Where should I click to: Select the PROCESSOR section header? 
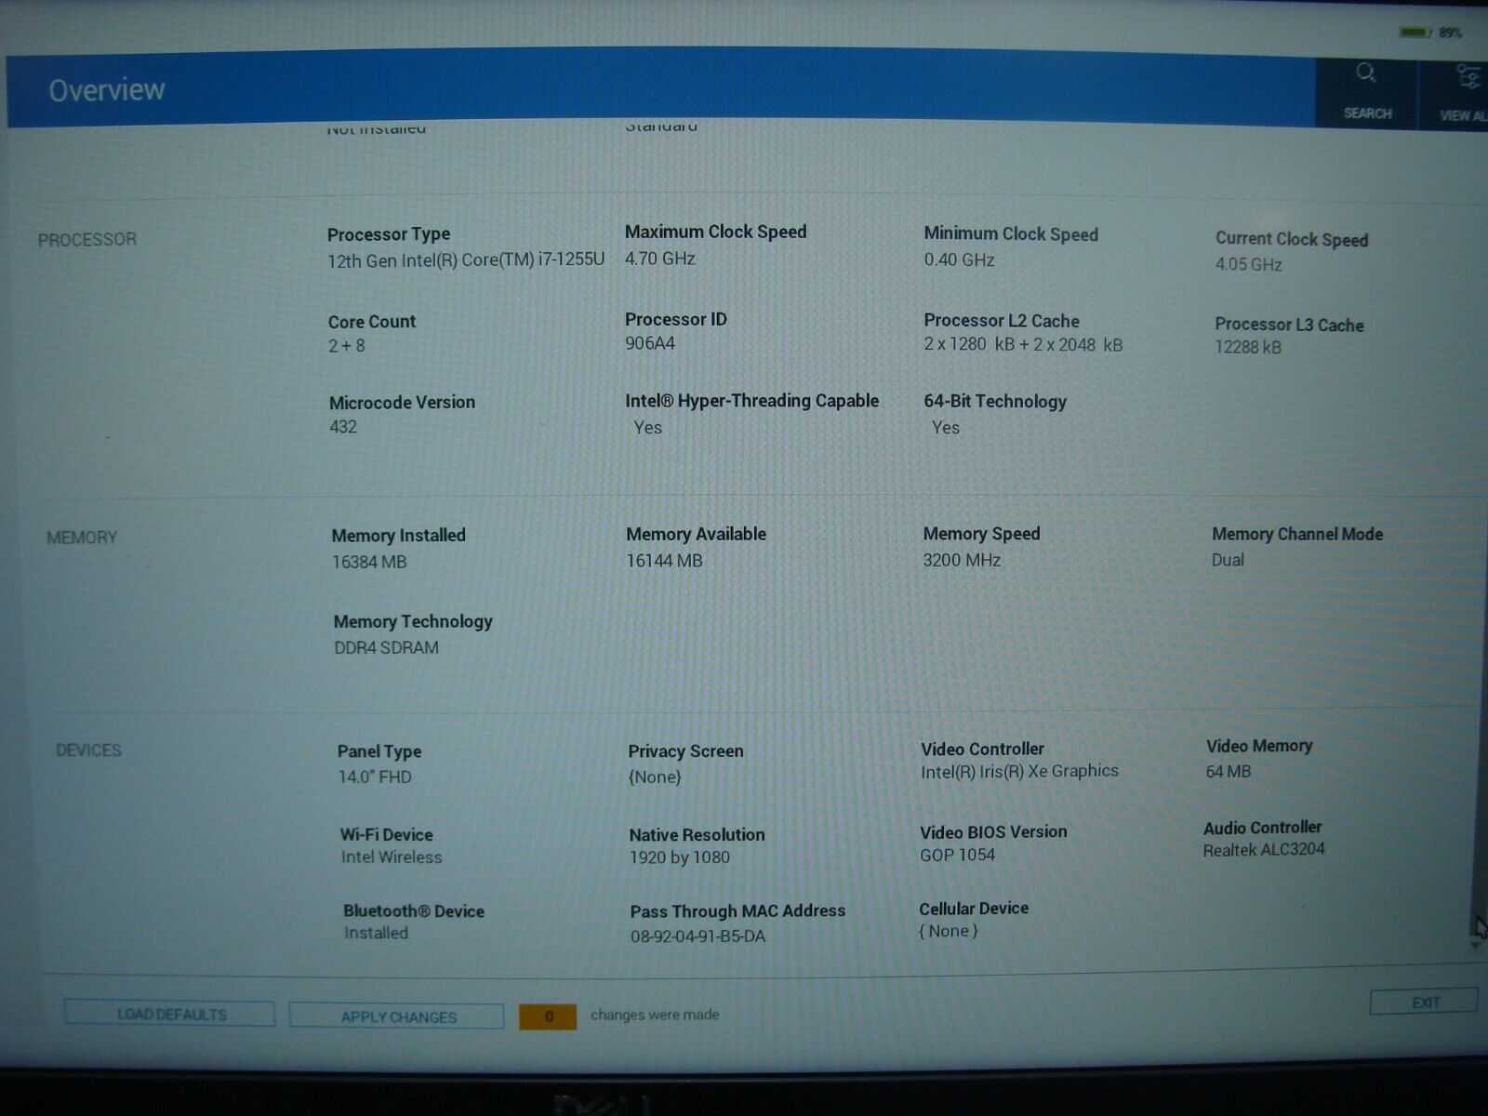pyautogui.click(x=90, y=238)
